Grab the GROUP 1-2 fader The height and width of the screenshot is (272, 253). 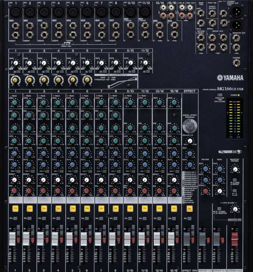pos(202,238)
